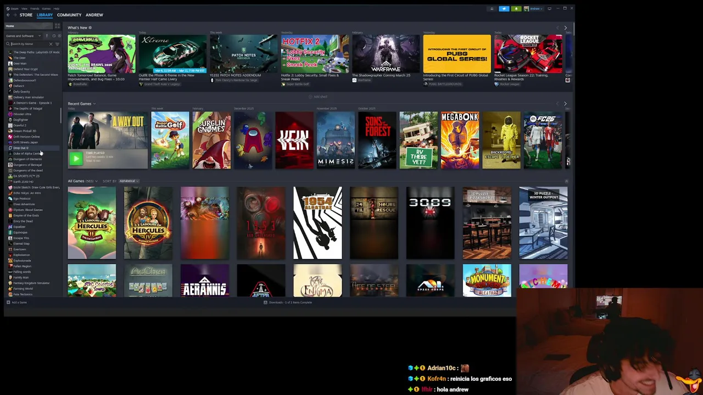703x395 pixels.
Task: Open the green notifications bell
Action: pos(516,9)
